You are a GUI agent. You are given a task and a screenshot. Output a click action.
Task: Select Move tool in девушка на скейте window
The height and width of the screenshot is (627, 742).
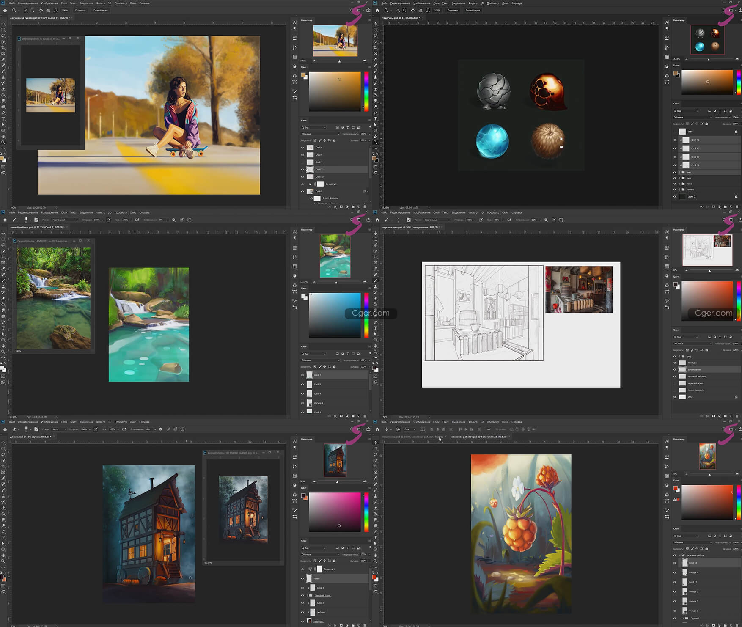point(3,24)
